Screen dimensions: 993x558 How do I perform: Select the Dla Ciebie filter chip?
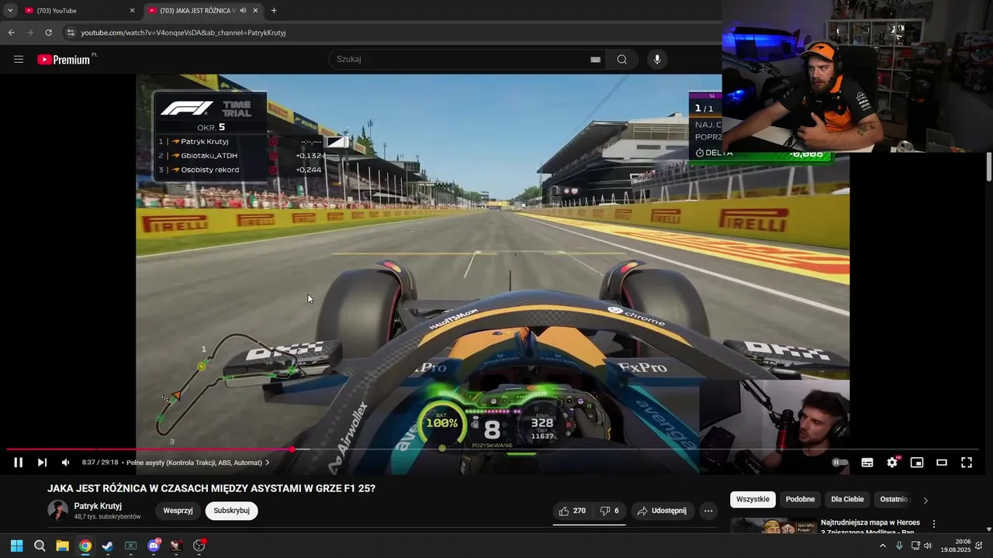[847, 500]
